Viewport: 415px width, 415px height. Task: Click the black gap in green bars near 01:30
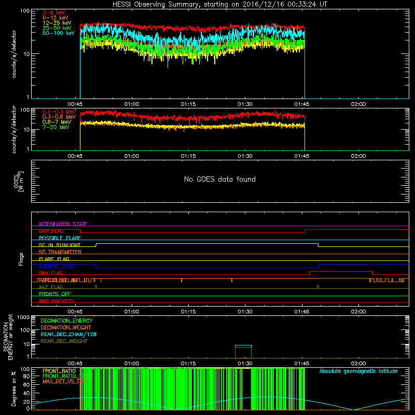246,389
